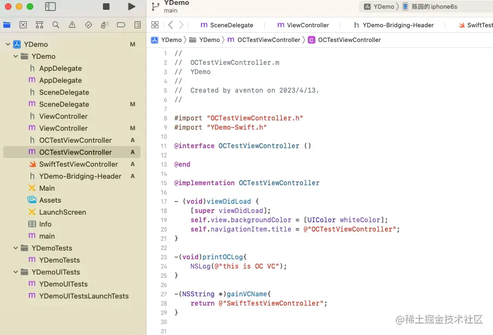Switch to the YDemo-Bridging-Header tab

point(394,25)
